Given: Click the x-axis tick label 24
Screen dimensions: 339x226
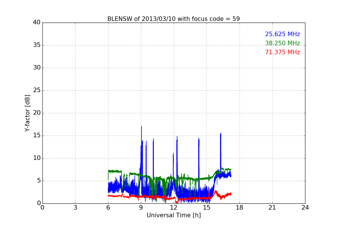Looking at the screenshot, I should pyautogui.click(x=305, y=208).
